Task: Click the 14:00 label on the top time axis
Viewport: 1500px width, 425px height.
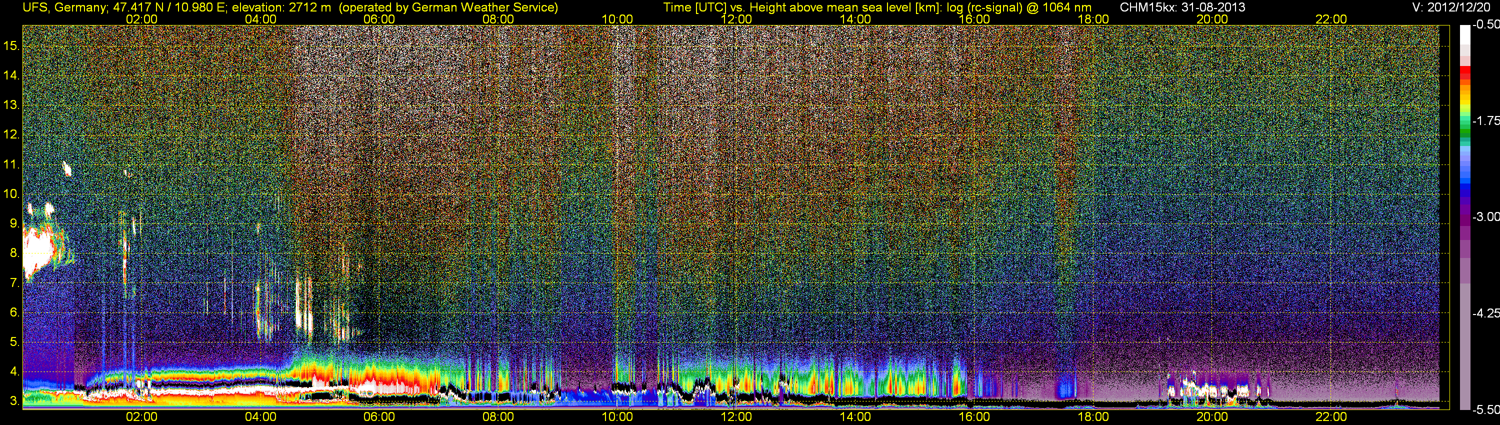Action: [x=855, y=19]
